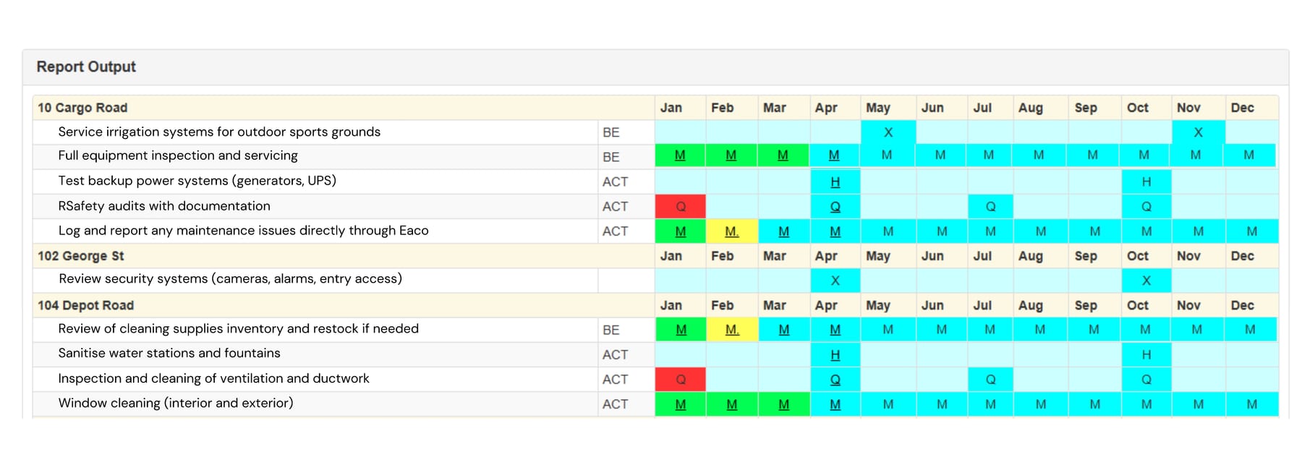This screenshot has width=1302, height=473.
Task: Open April H link for Sanitise water stations
Action: point(835,355)
